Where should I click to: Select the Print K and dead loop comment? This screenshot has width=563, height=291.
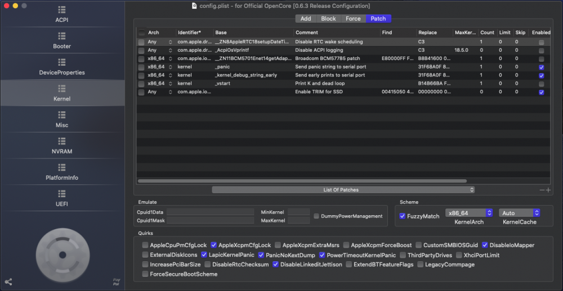tap(321, 84)
